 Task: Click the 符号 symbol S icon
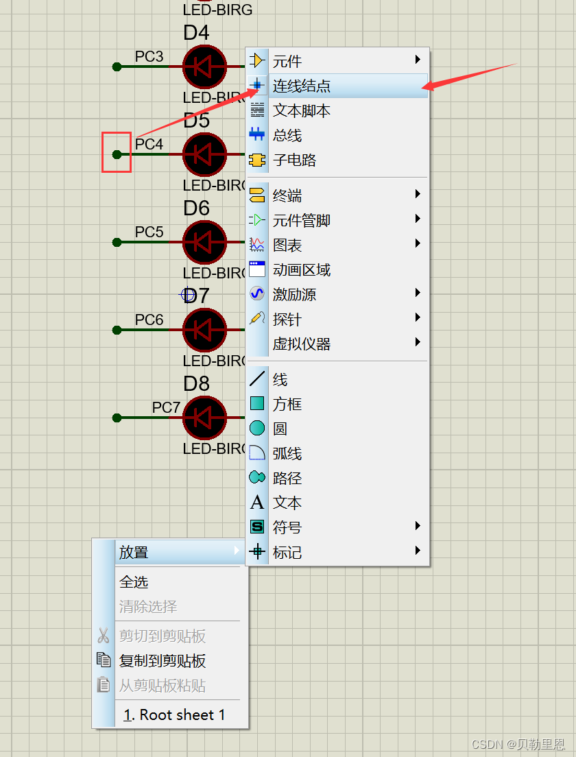coord(257,527)
